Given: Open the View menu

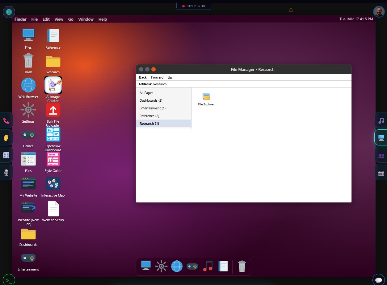Looking at the screenshot, I should click(x=59, y=19).
